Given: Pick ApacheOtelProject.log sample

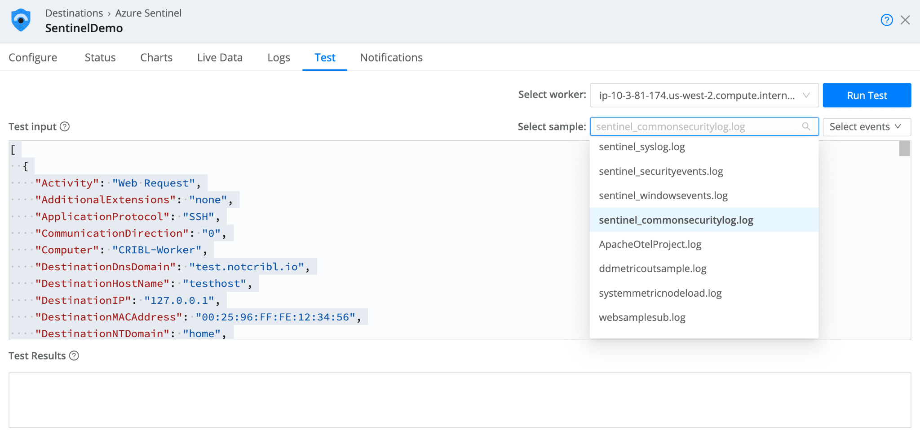Looking at the screenshot, I should (650, 245).
